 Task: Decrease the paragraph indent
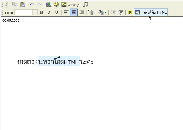[x=113, y=12]
